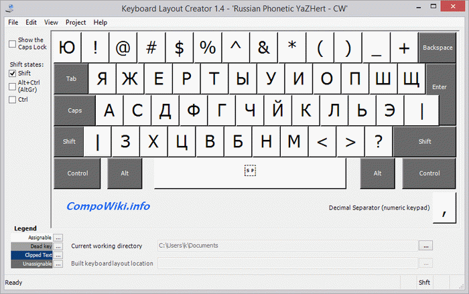
Task: Click the Ж key
Action: coord(131,79)
